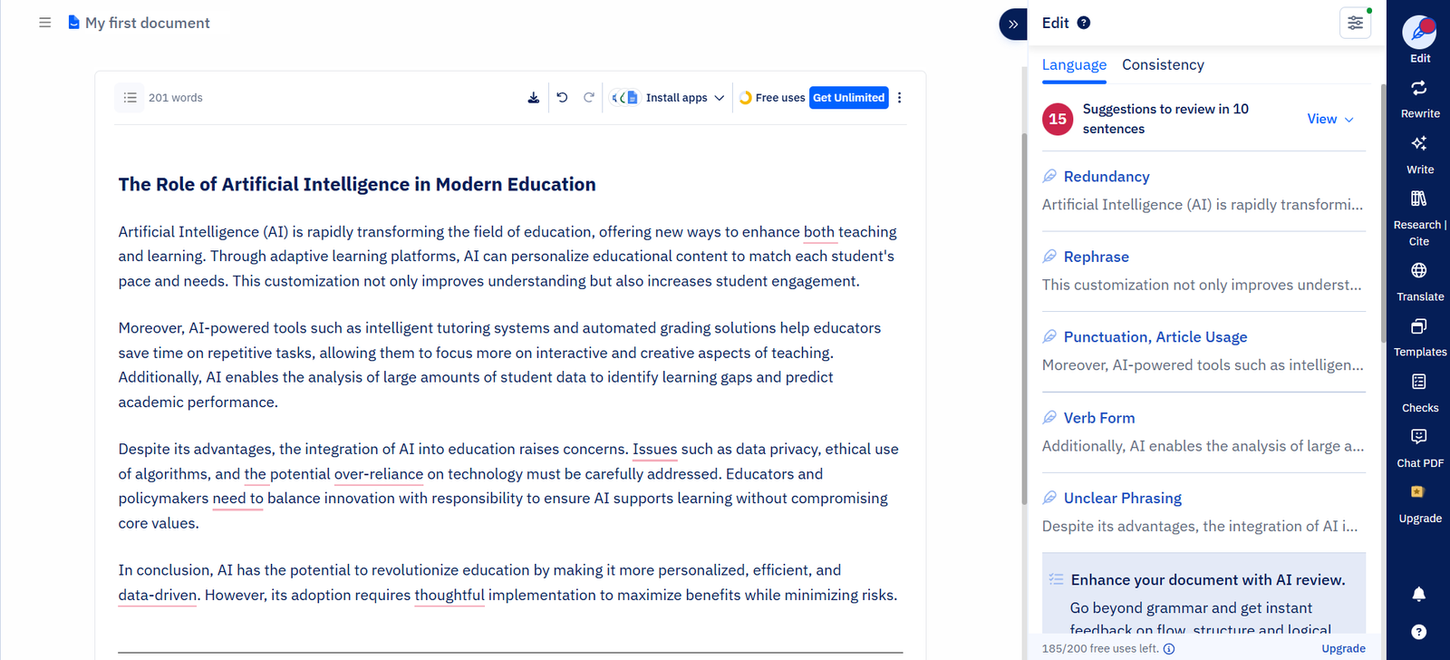This screenshot has width=1450, height=660.
Task: Open edit settings sliders icon
Action: coord(1355,24)
